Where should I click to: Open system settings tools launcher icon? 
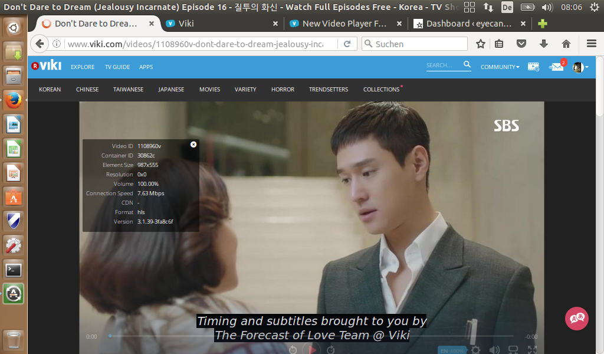(14, 246)
